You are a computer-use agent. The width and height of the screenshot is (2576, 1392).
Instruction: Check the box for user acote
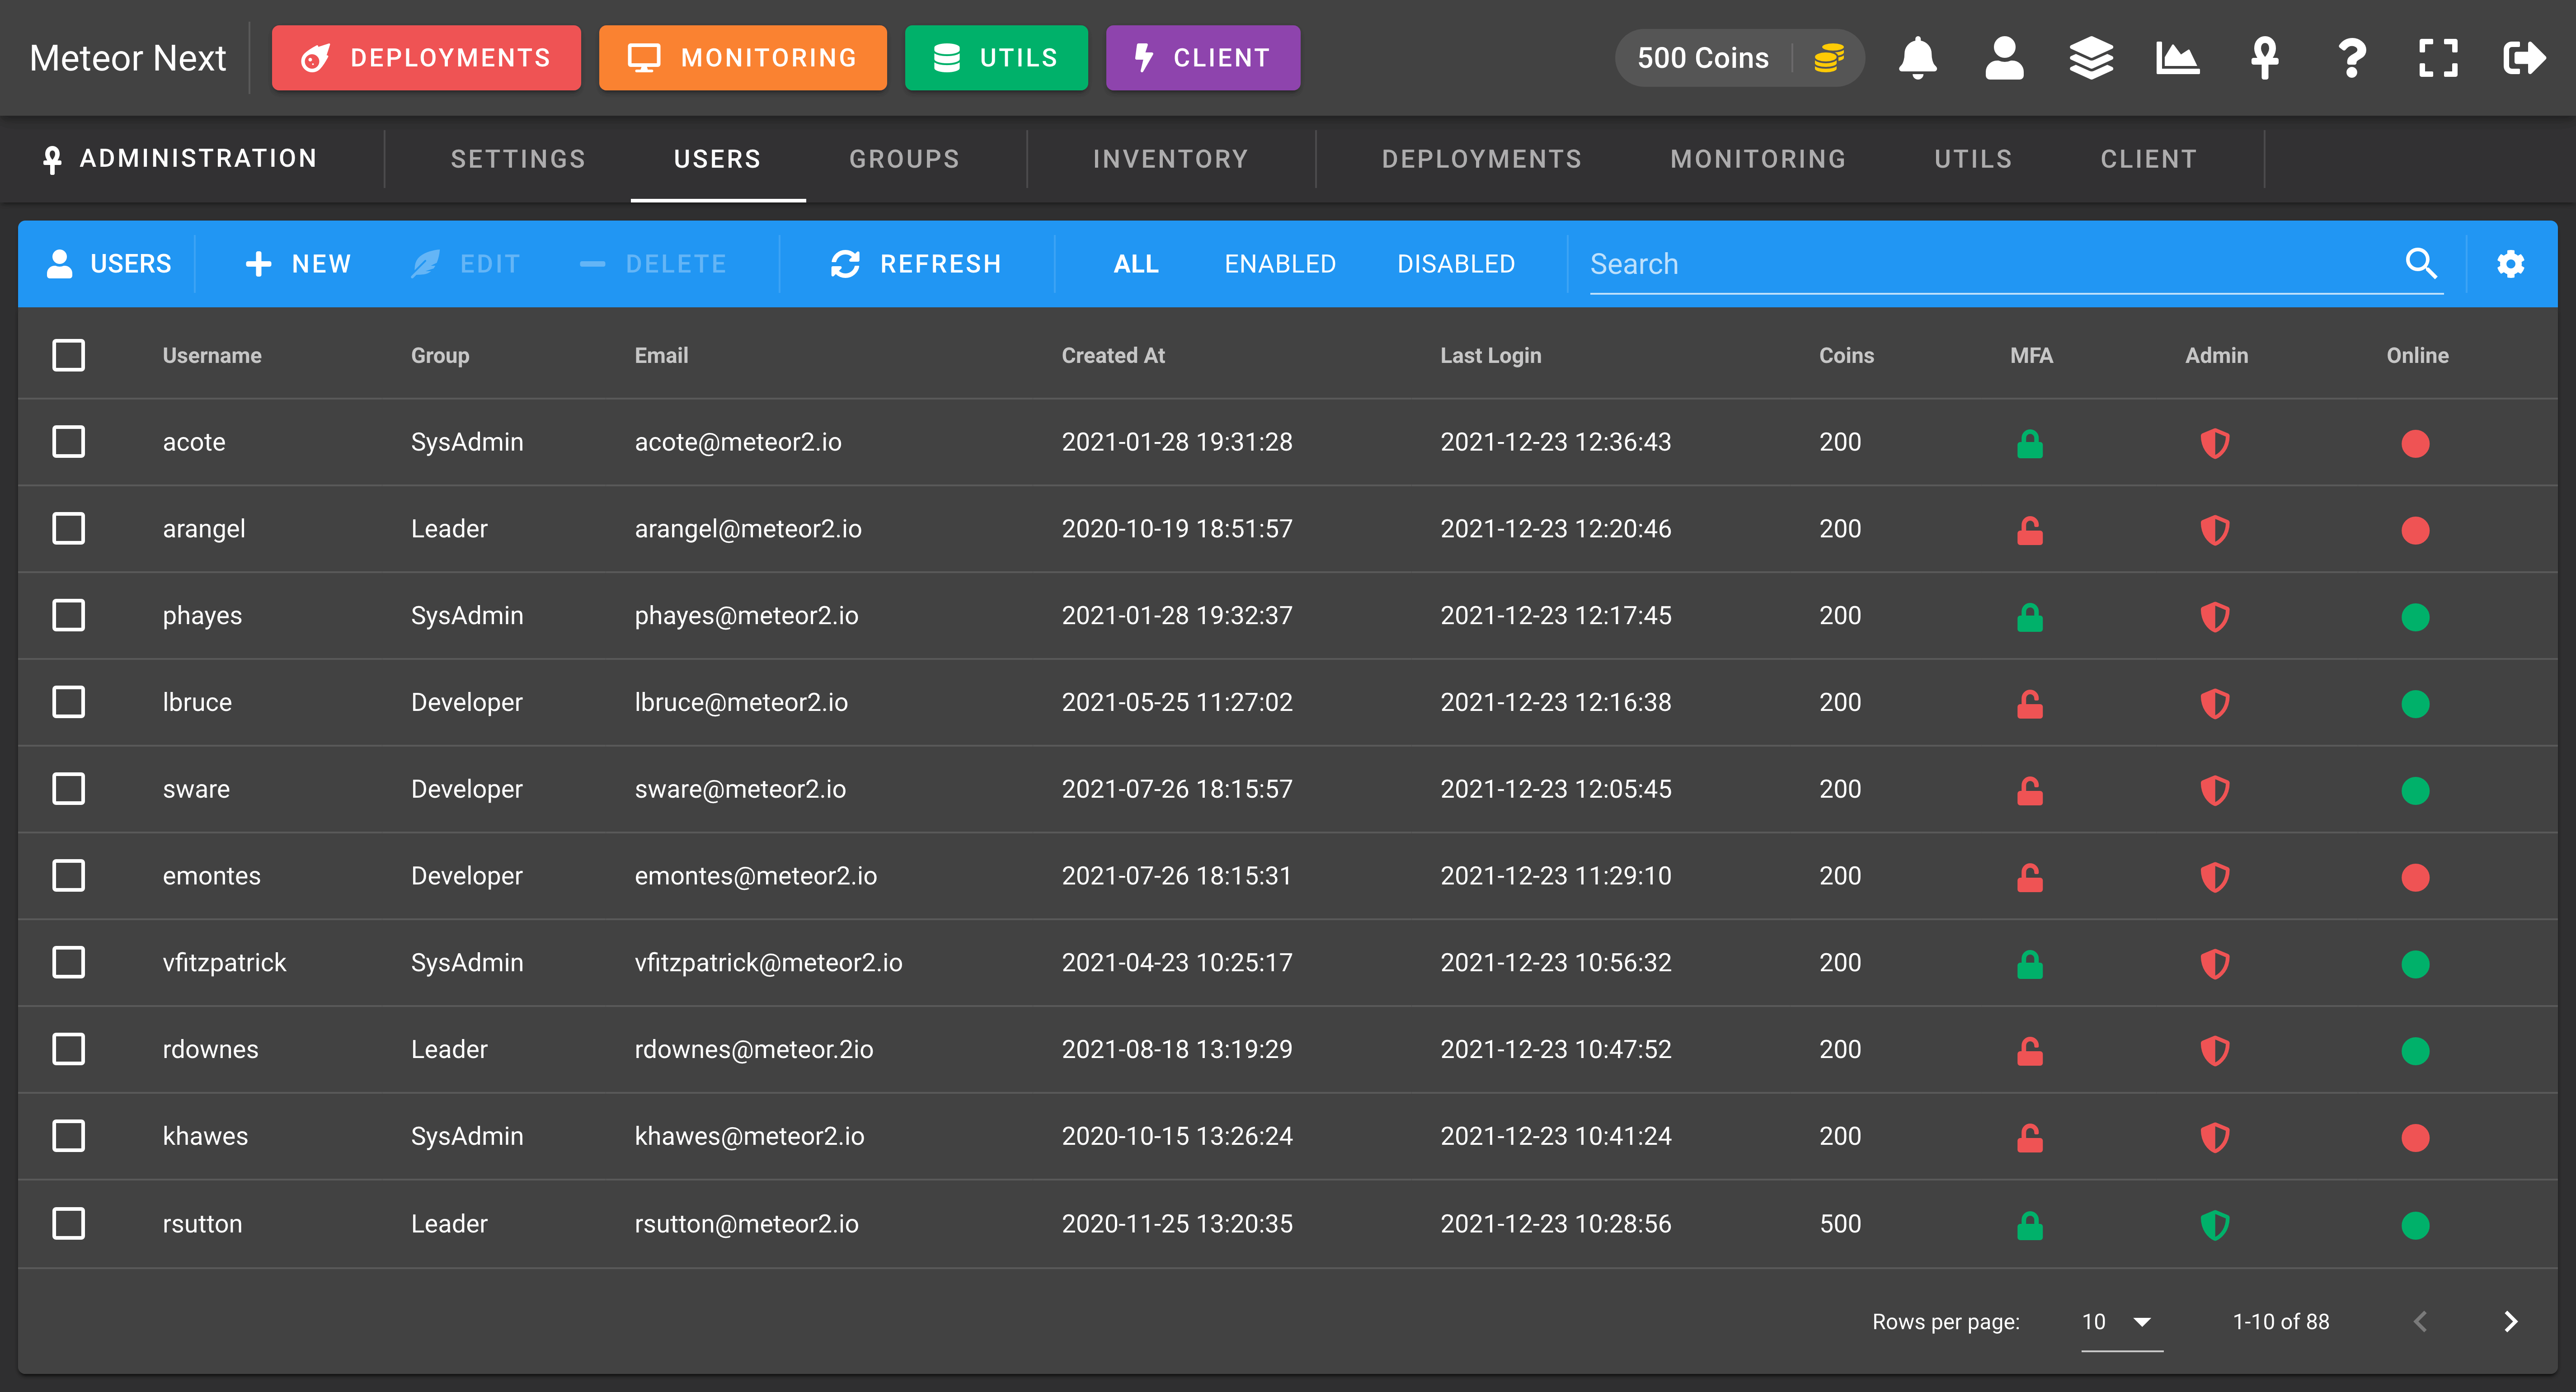click(68, 442)
